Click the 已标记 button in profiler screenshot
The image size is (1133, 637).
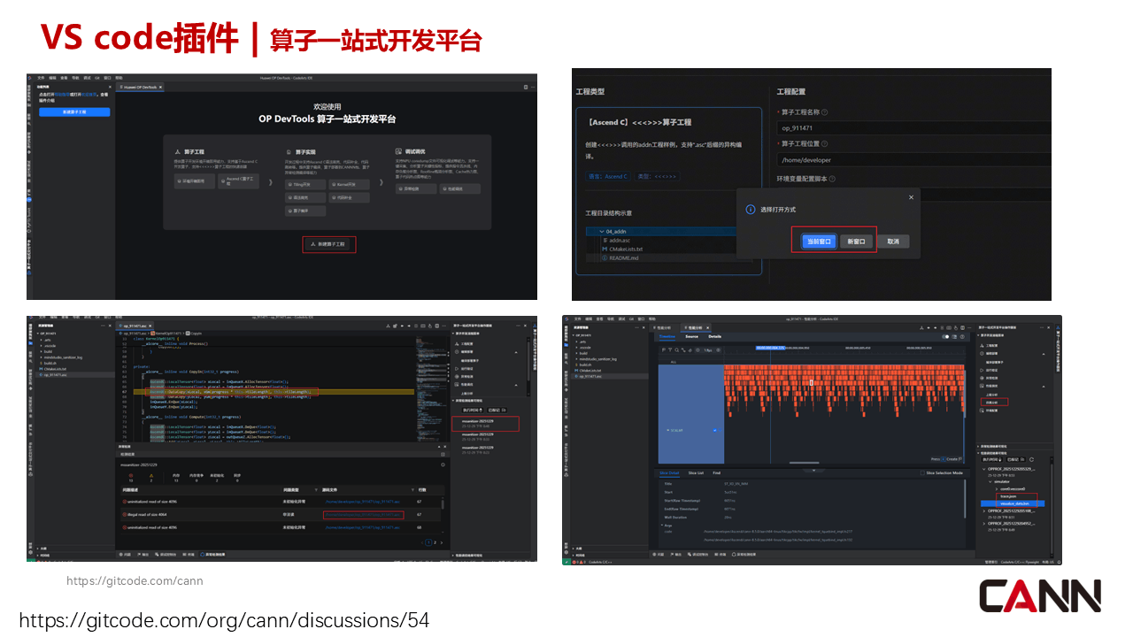tap(1014, 459)
